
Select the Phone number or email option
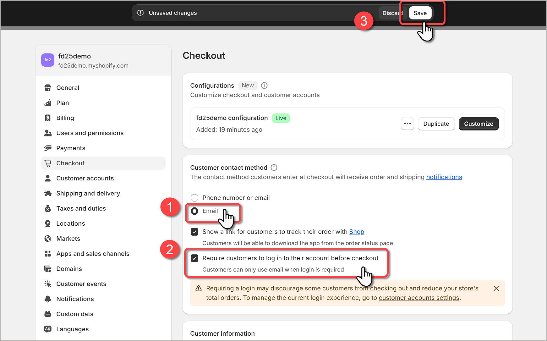[194, 198]
